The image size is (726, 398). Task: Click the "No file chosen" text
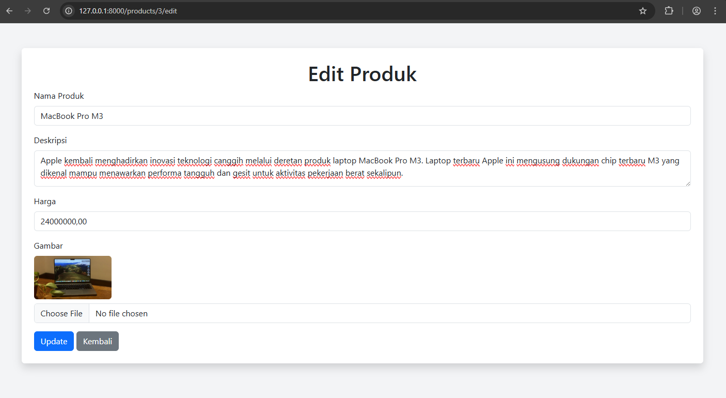coord(121,313)
